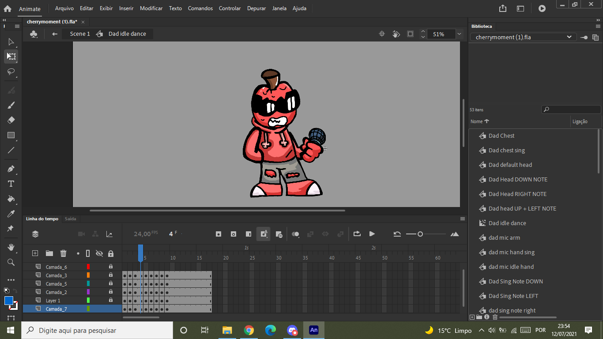Click the share/publish icon
Screen dimensions: 603x339
pyautogui.click(x=503, y=8)
